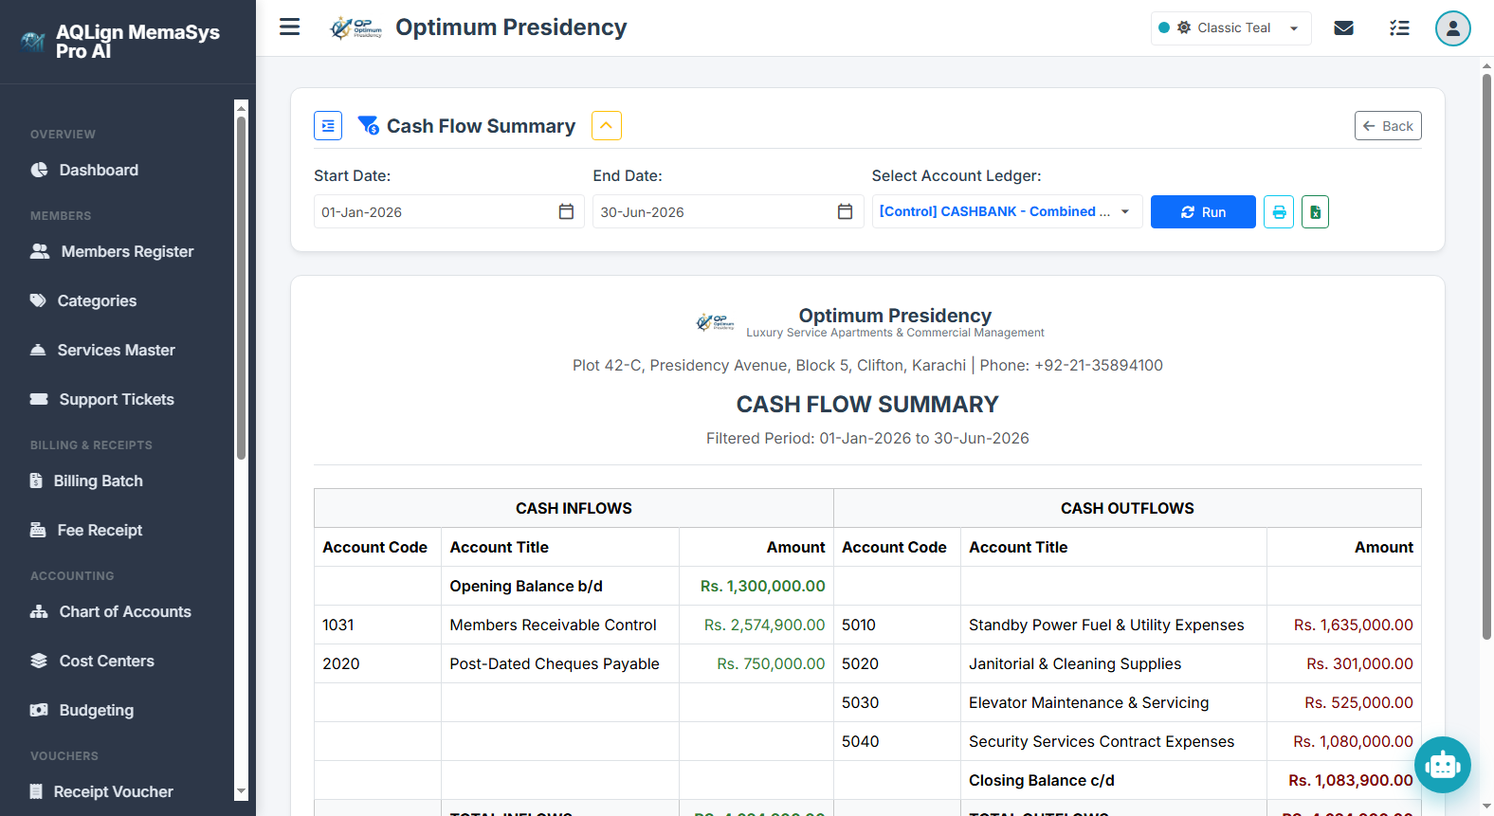Select the Opening Balance b/d label
1494x816 pixels.
coord(526,587)
